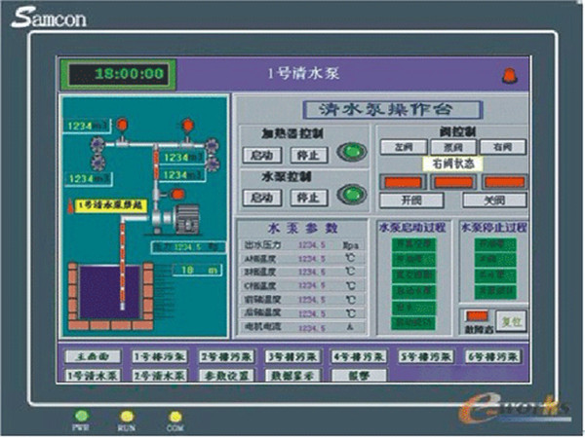Open the 参数设置 parameter settings page

click(x=224, y=374)
